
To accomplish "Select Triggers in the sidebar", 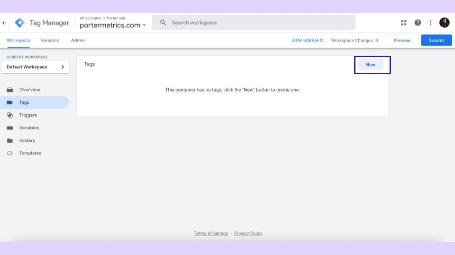I will click(35, 115).
